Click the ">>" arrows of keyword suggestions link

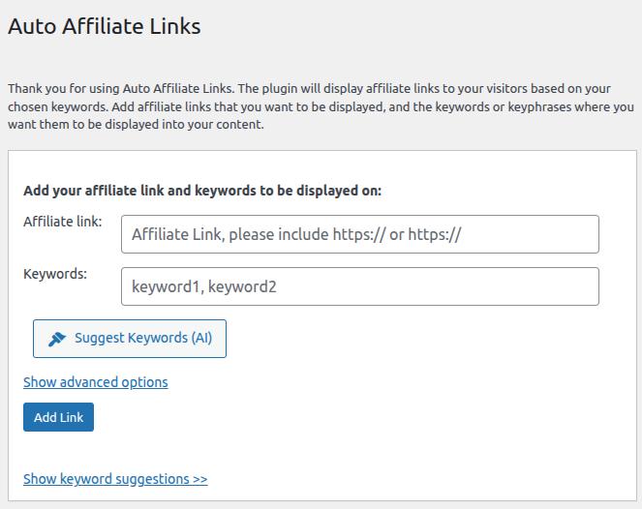click(x=200, y=479)
